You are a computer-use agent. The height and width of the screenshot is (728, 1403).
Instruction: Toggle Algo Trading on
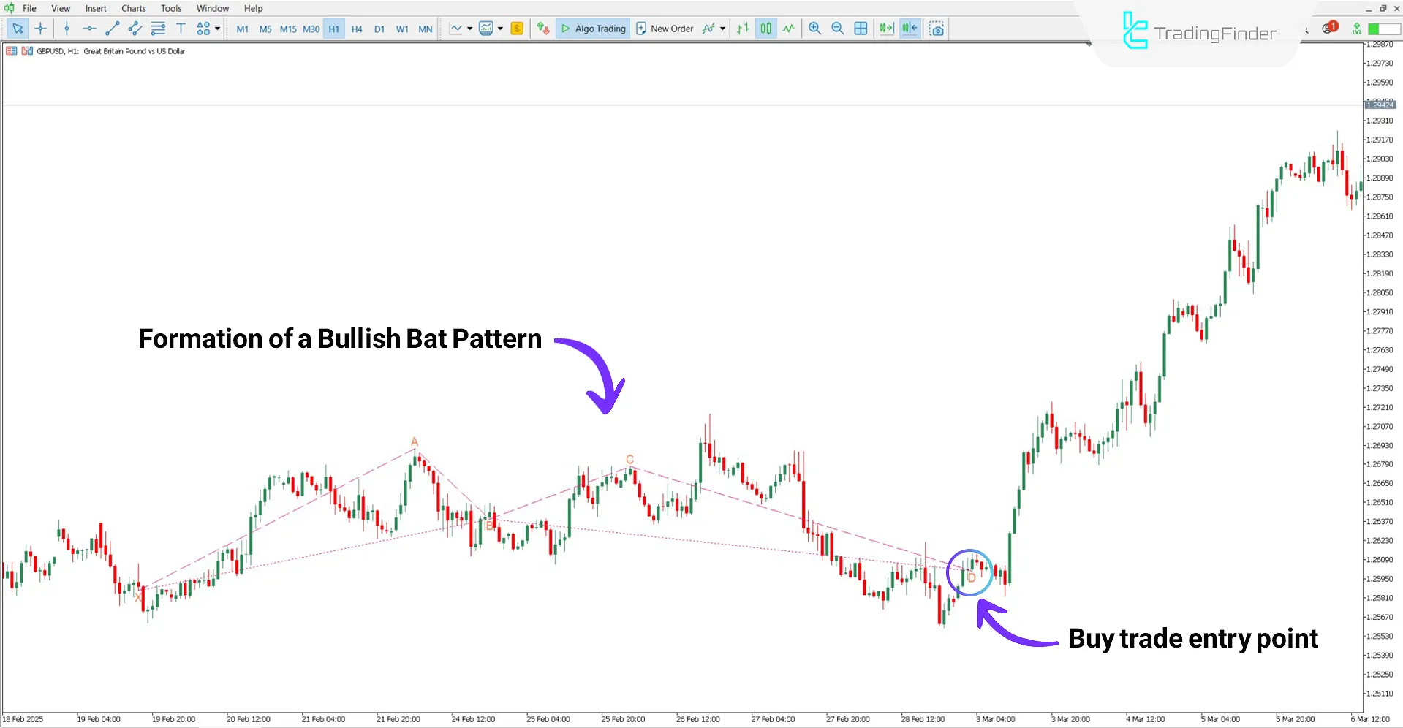(x=593, y=29)
